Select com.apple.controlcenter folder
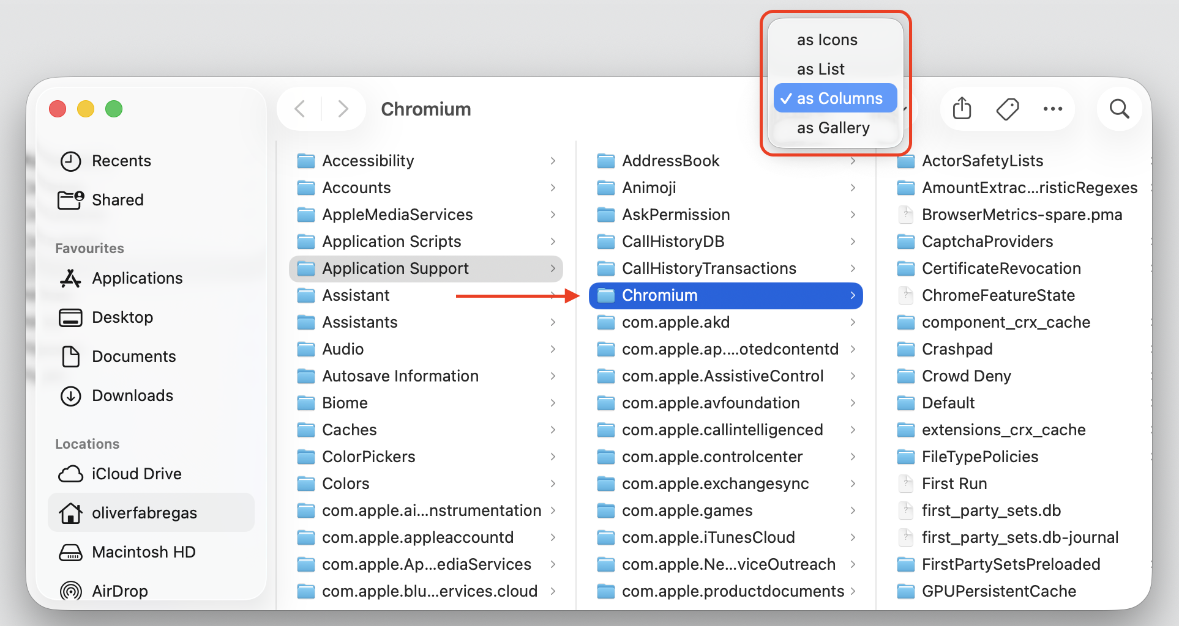Screen dimensions: 1179x626 click(725, 457)
